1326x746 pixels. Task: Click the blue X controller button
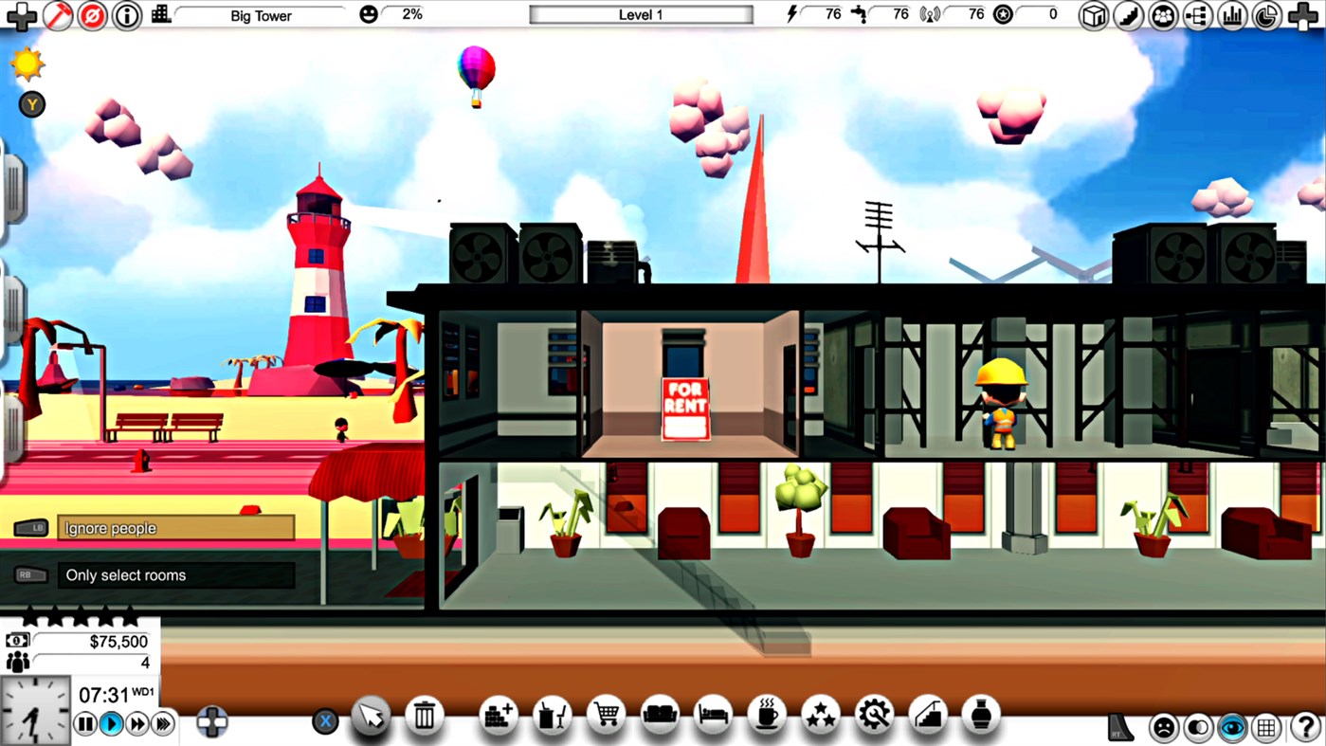pyautogui.click(x=325, y=721)
